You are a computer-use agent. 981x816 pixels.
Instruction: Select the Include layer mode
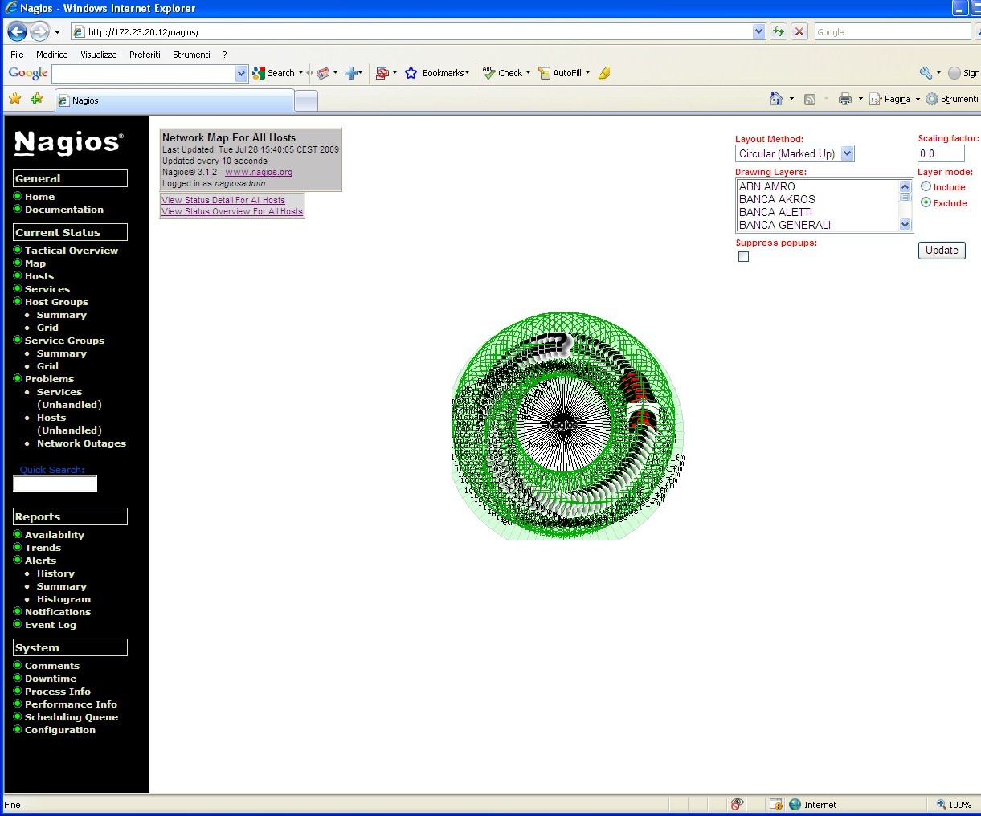point(926,186)
